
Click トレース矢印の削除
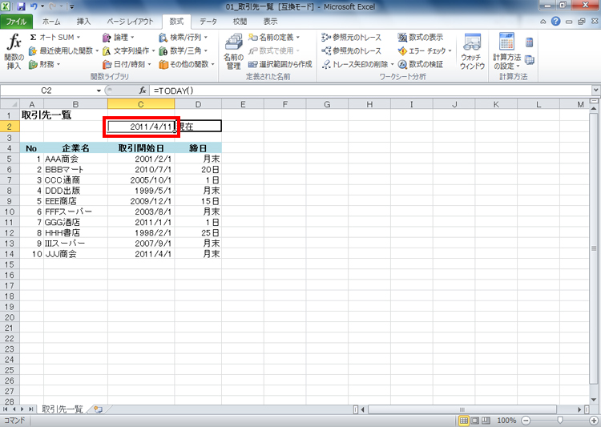(x=357, y=64)
